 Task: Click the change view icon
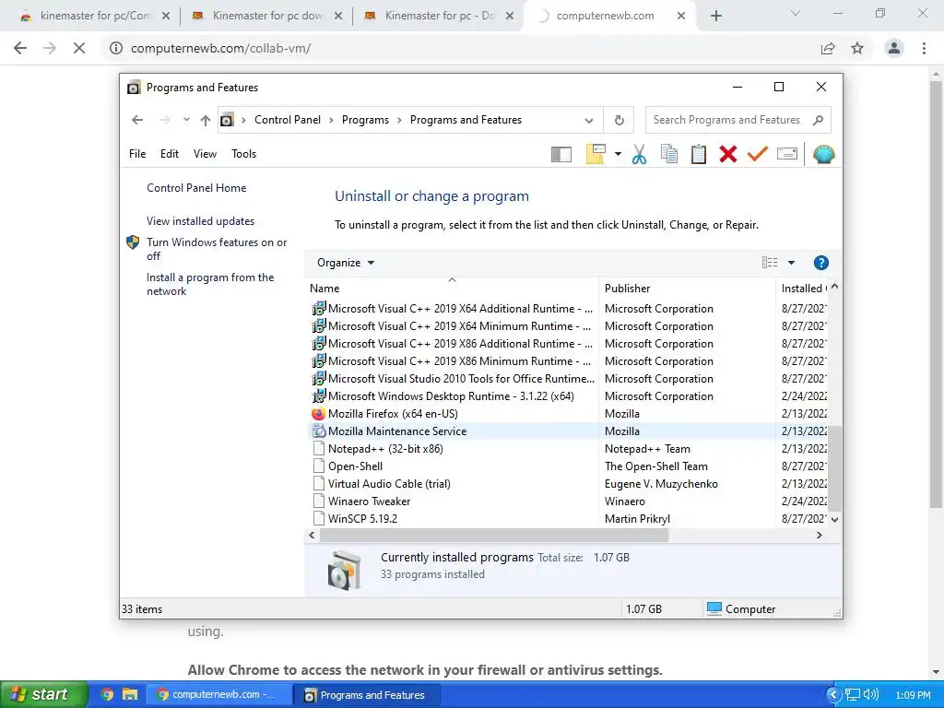770,263
